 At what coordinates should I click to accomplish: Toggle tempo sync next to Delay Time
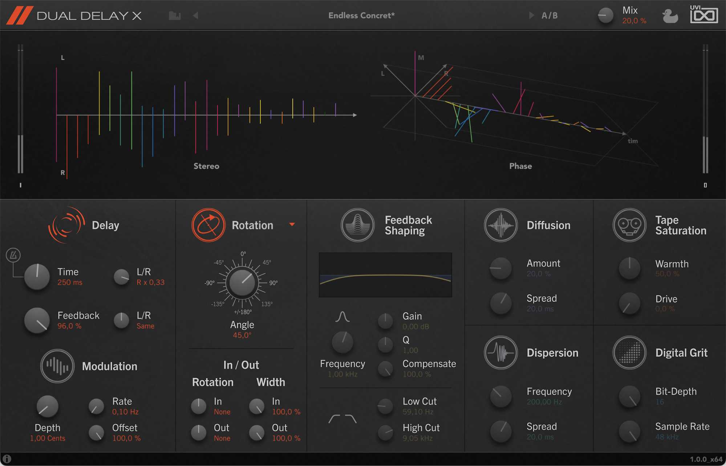click(x=13, y=255)
